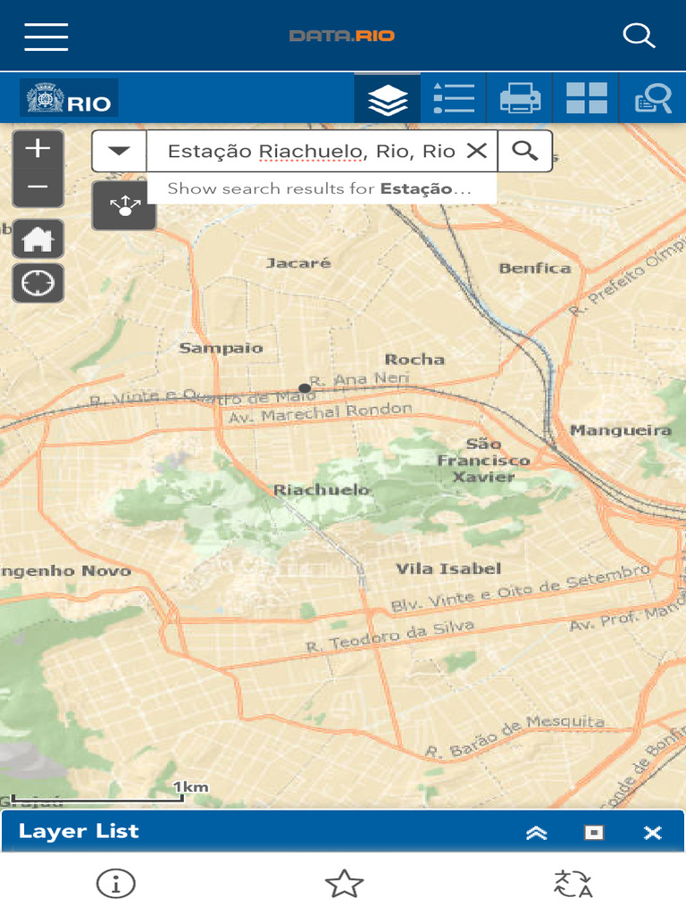Open the translate page icon
Viewport: 686px width, 914px height.
pyautogui.click(x=573, y=884)
